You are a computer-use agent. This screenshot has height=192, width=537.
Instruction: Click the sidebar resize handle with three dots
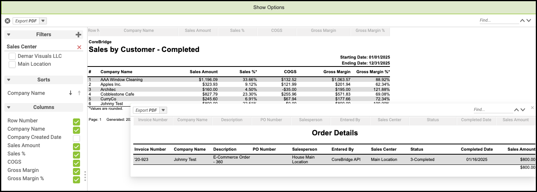pos(85,176)
